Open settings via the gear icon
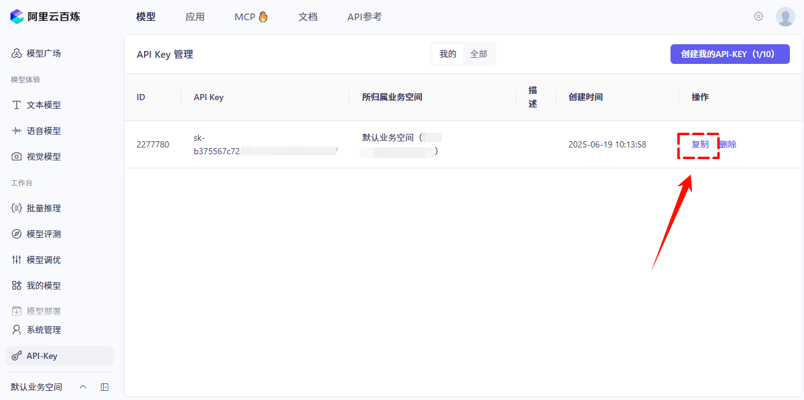The image size is (804, 400). [758, 17]
